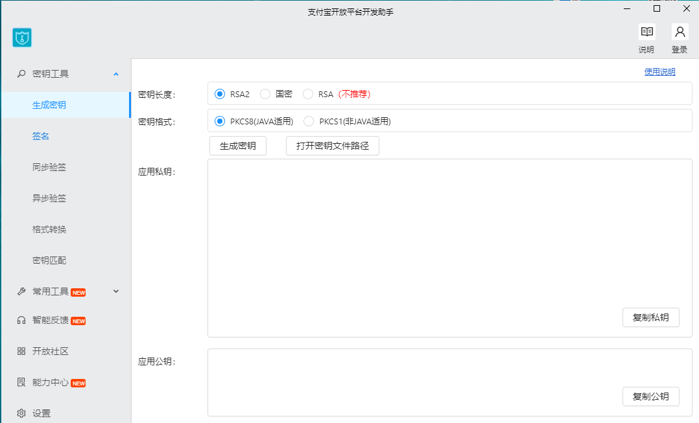Click the 智能反馈 headset icon

tap(21, 320)
